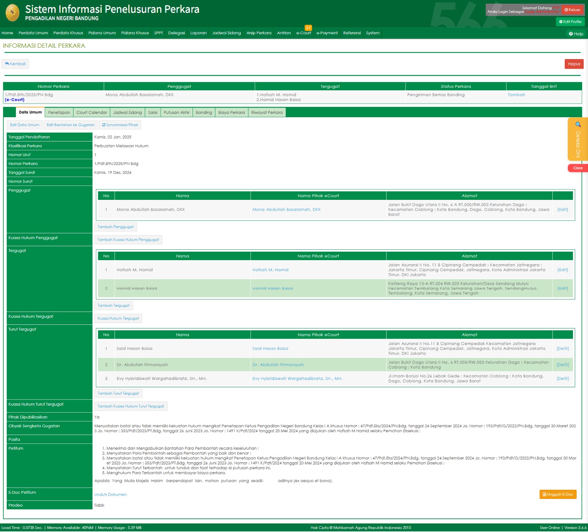Click the Deteksi Dini magnifier icon
This screenshot has width=588, height=532.
coord(578,125)
